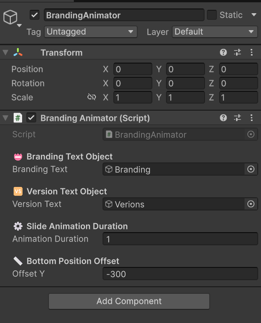Open Transform three-dot context menu

tap(251, 53)
